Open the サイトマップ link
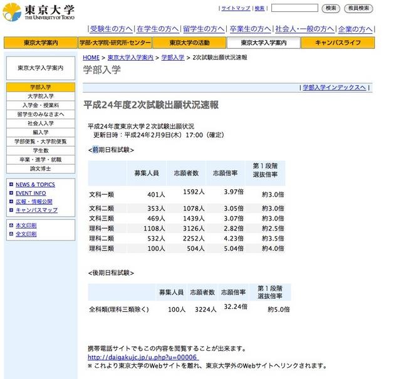The image size is (401, 379). coord(236,8)
